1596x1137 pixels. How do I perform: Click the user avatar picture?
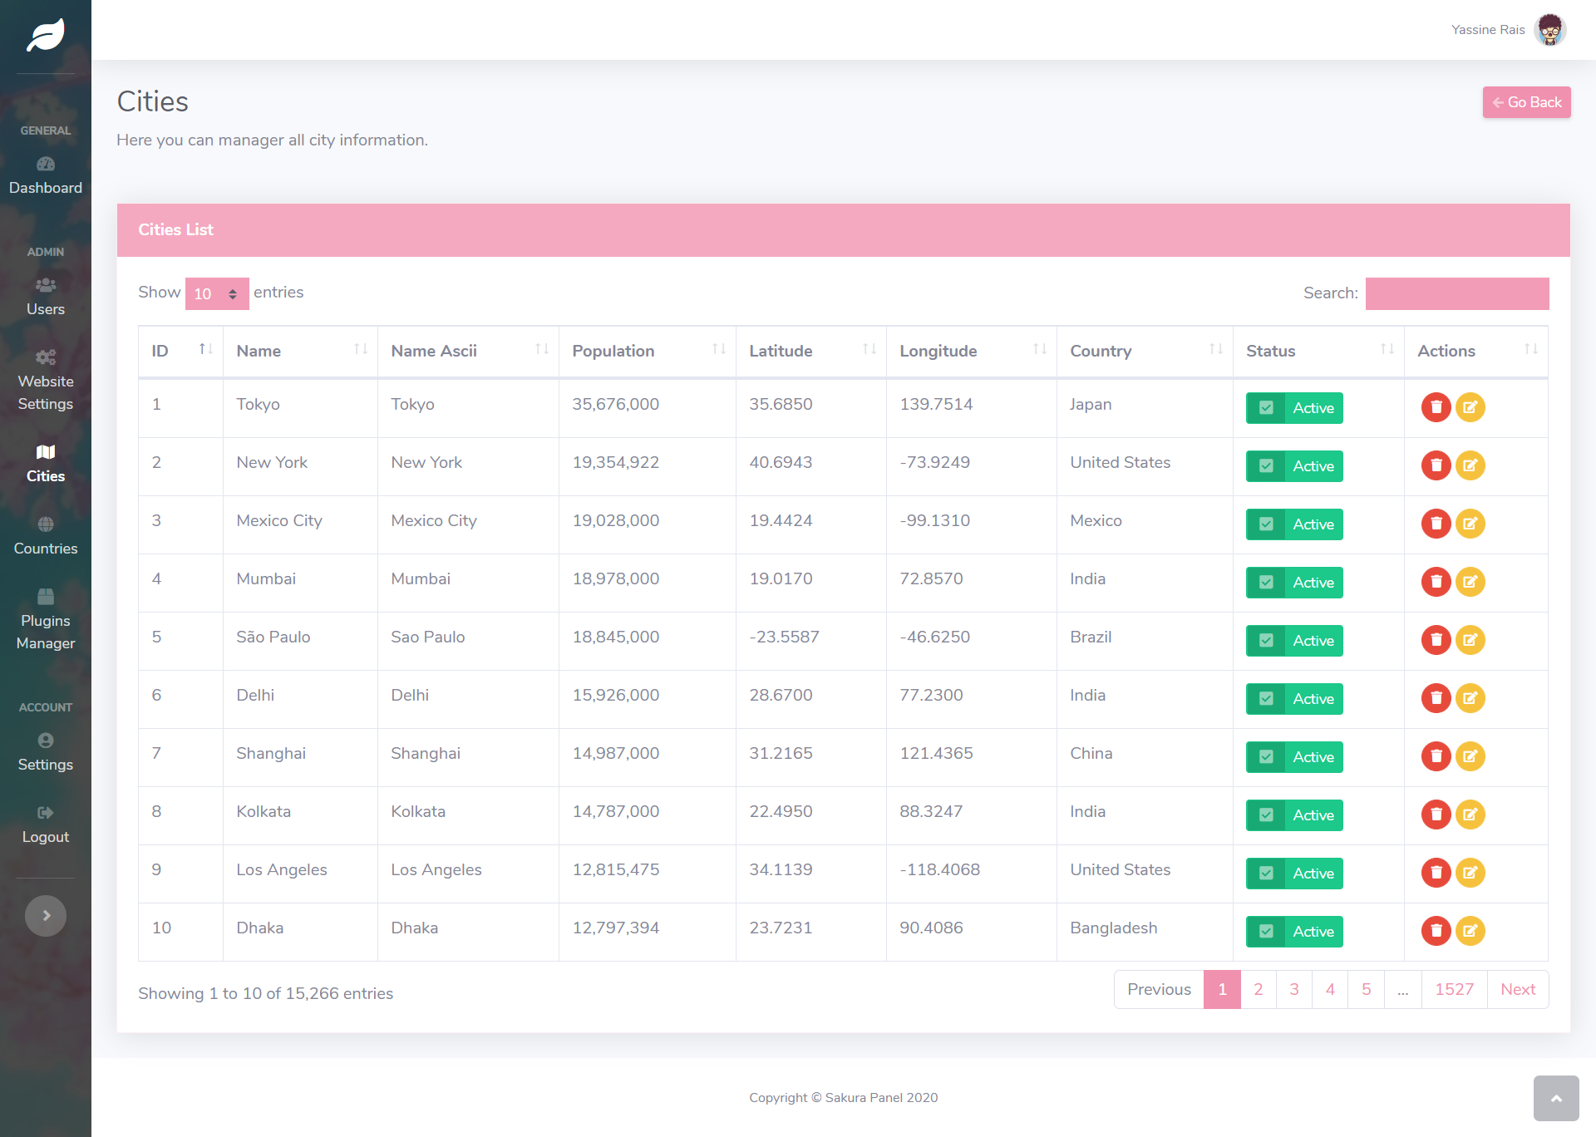[x=1550, y=30]
